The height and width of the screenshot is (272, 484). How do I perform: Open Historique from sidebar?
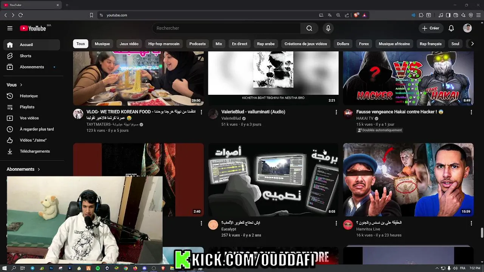tap(32, 96)
